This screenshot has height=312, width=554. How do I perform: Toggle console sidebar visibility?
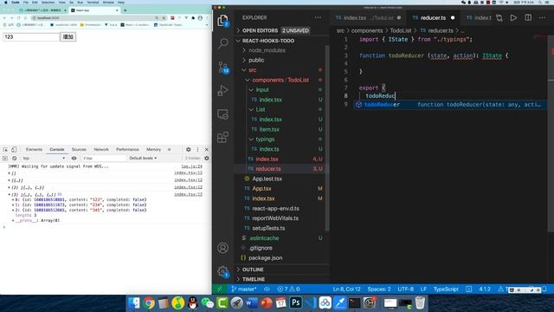click(5, 158)
